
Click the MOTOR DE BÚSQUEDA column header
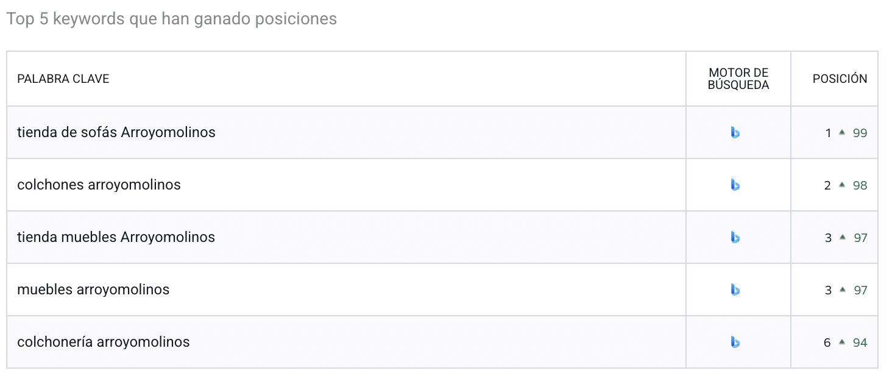point(738,79)
